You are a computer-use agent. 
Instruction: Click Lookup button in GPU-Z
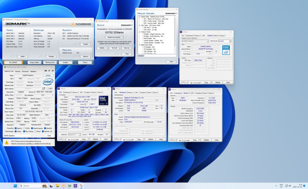pyautogui.click(x=48, y=75)
